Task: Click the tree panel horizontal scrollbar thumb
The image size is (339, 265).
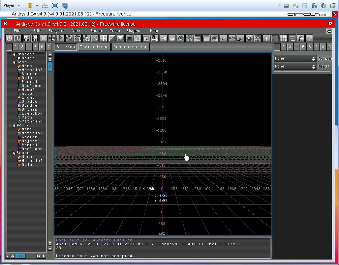Action: coord(20,256)
